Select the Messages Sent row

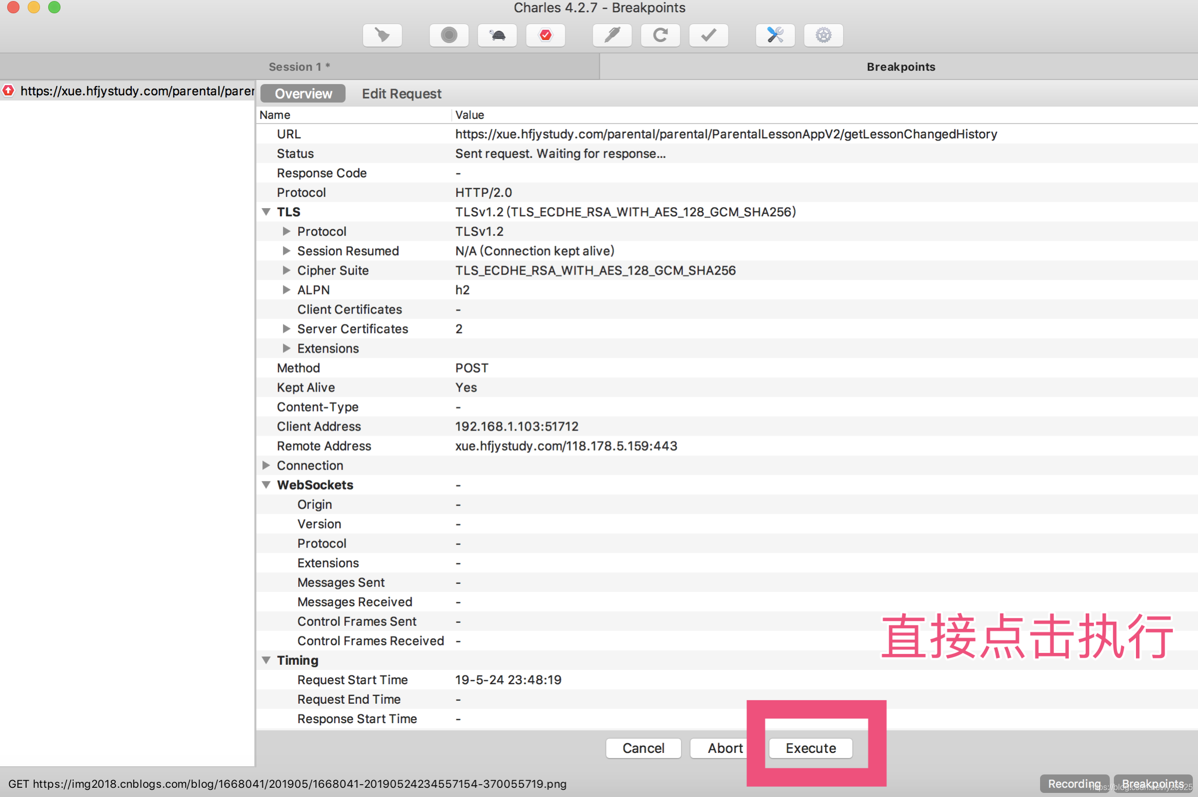(727, 582)
